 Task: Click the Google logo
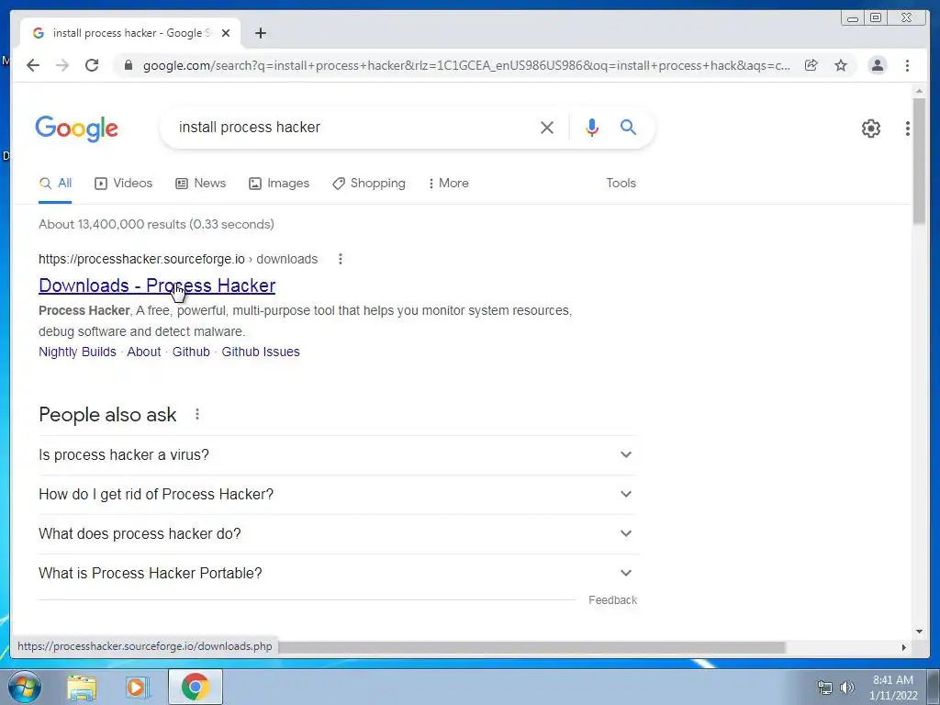(77, 129)
